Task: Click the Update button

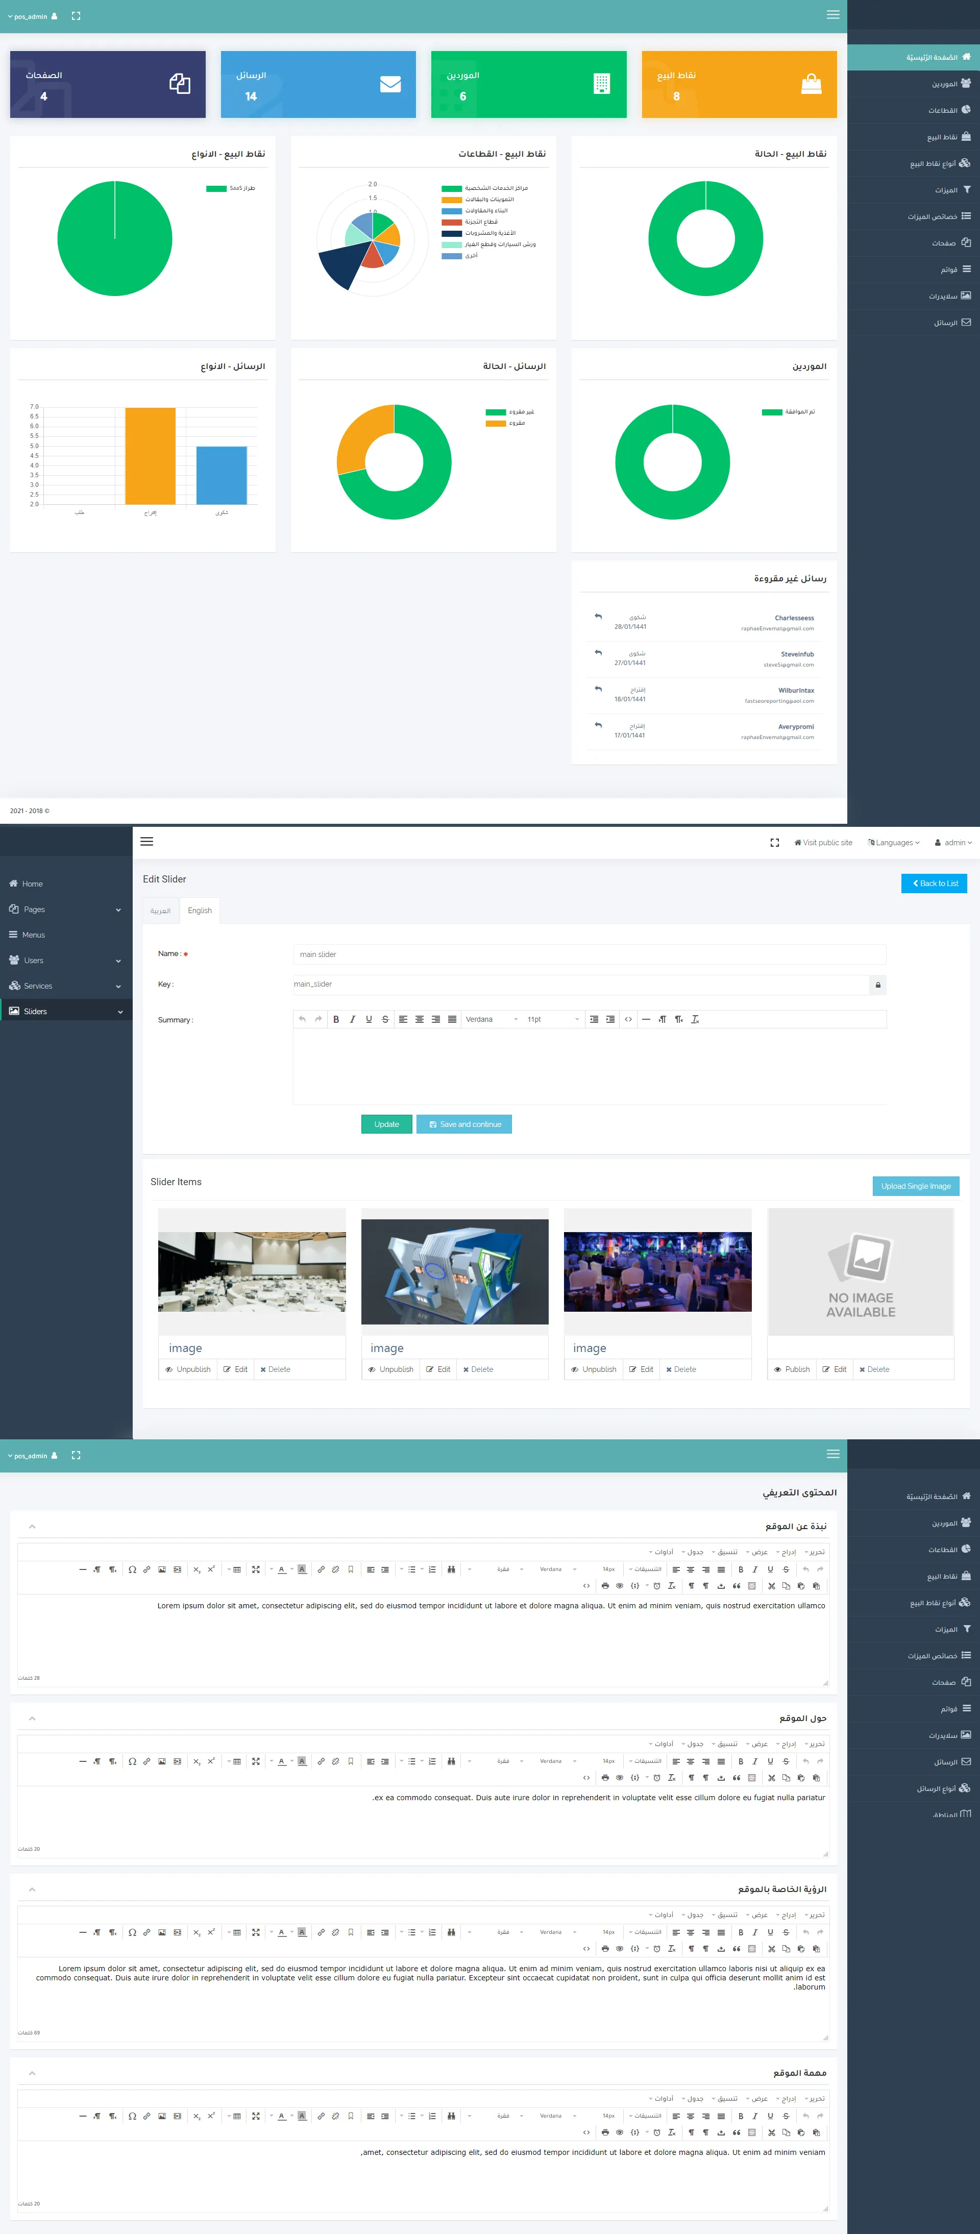Action: coord(387,1124)
